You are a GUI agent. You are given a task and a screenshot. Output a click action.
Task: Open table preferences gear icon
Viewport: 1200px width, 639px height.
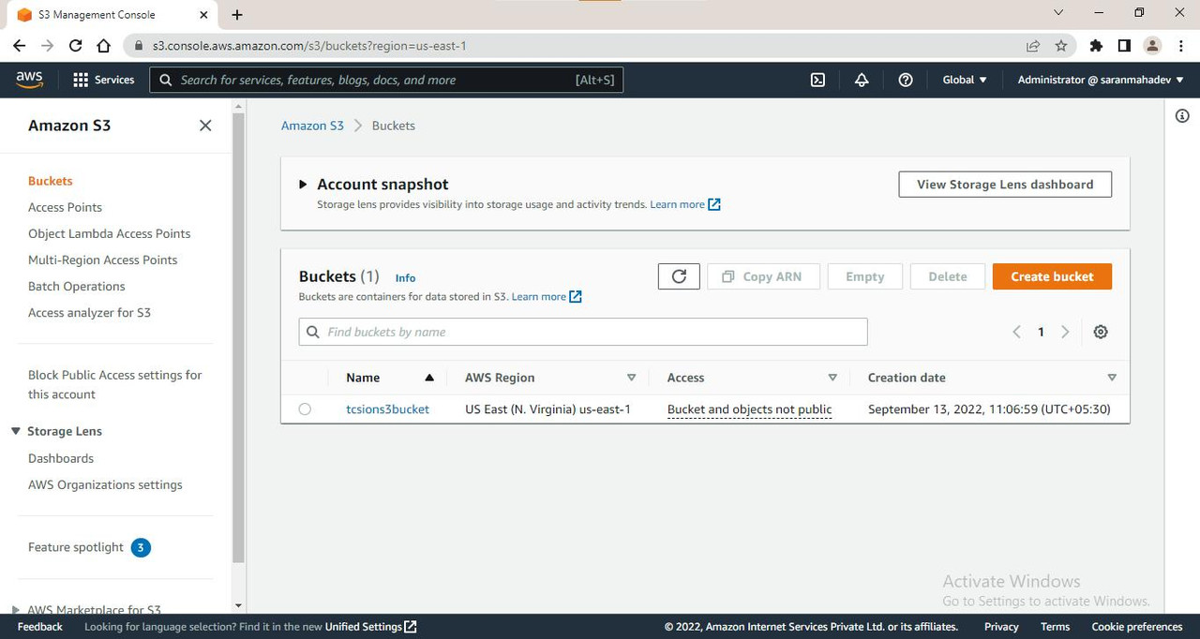pyautogui.click(x=1101, y=332)
